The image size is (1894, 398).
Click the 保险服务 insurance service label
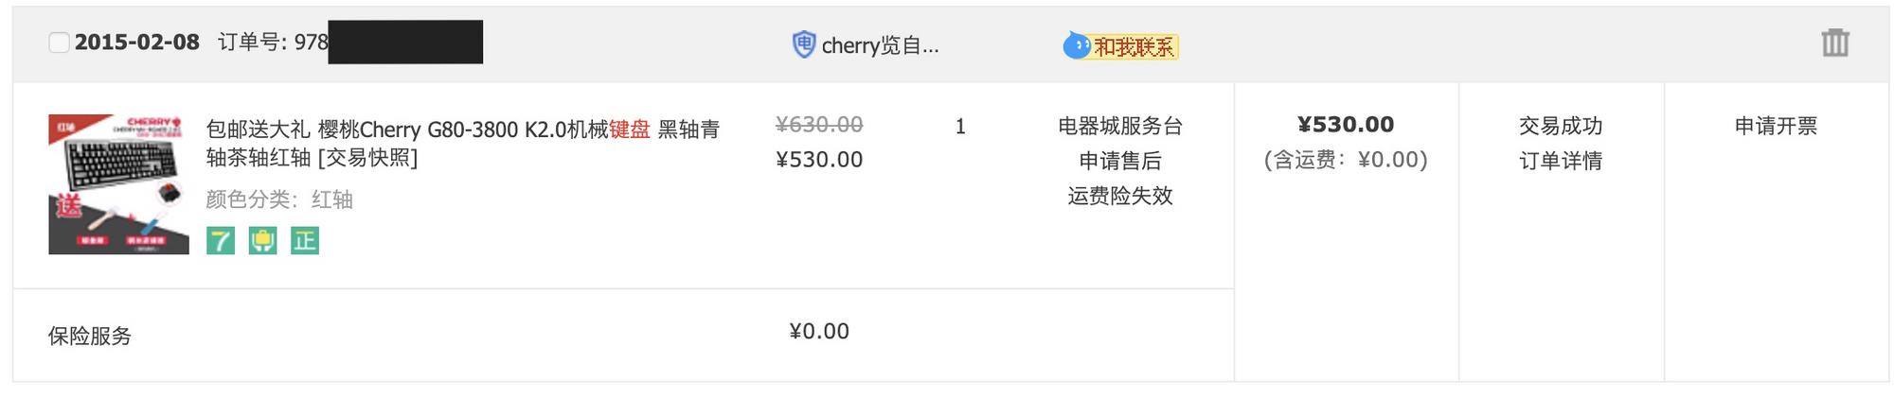click(x=90, y=336)
